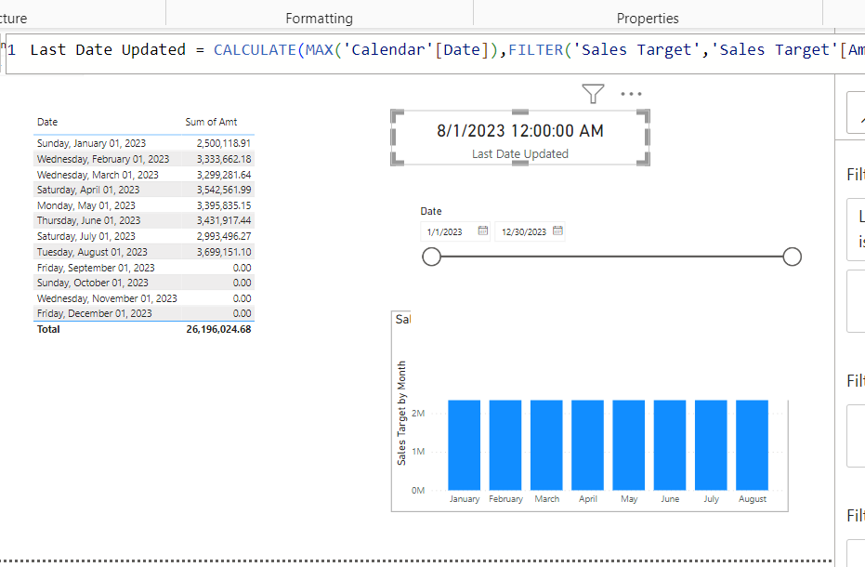Select the Sunday, January 01, 2023 row
Viewport: 865px width, 567px height.
(143, 143)
